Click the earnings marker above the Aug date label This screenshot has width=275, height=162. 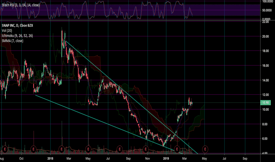(5, 149)
